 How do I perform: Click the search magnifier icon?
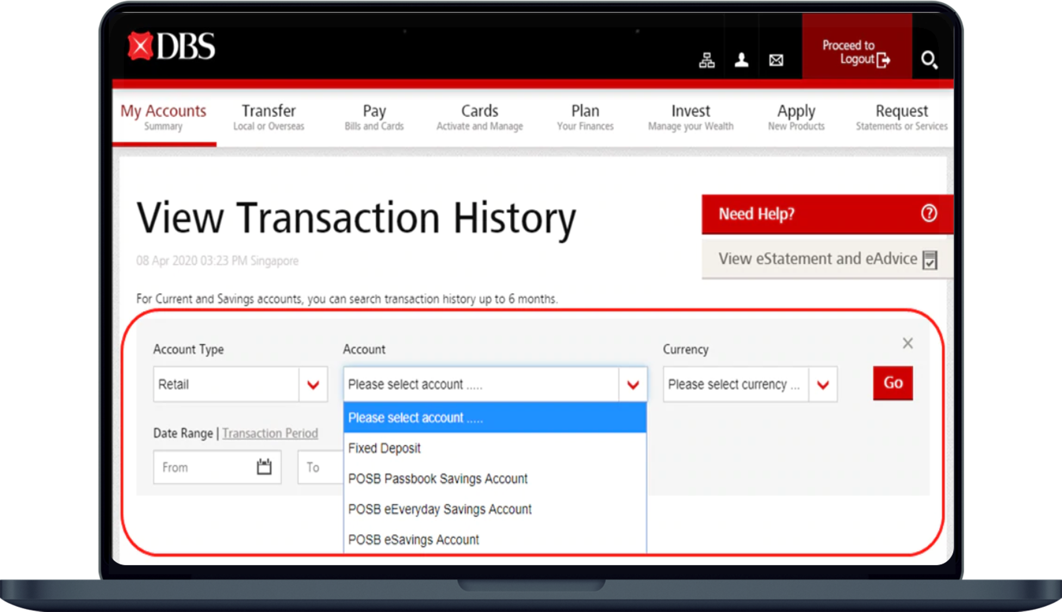[929, 60]
